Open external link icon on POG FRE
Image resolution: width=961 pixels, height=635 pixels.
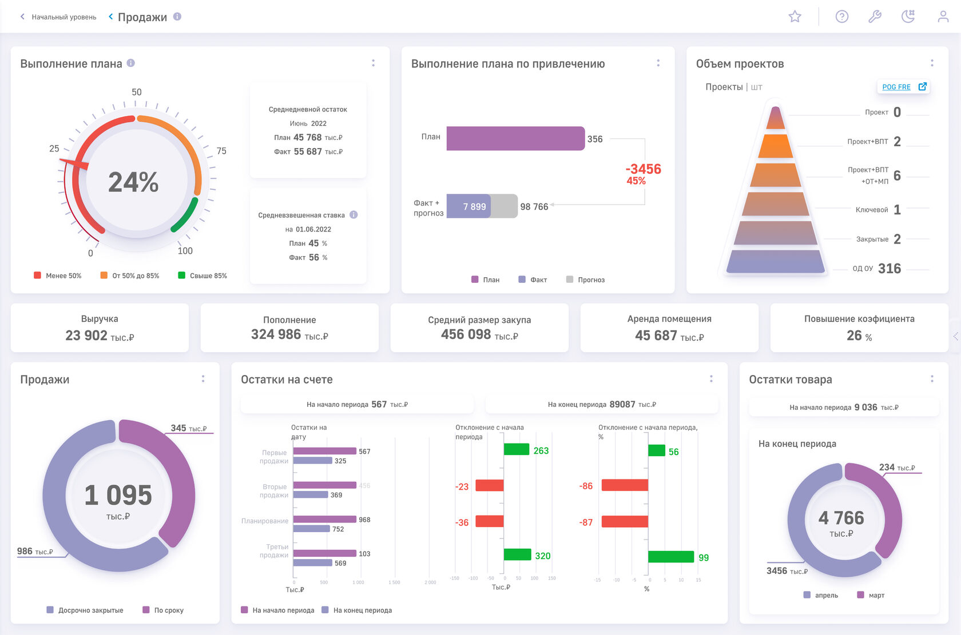(x=922, y=86)
